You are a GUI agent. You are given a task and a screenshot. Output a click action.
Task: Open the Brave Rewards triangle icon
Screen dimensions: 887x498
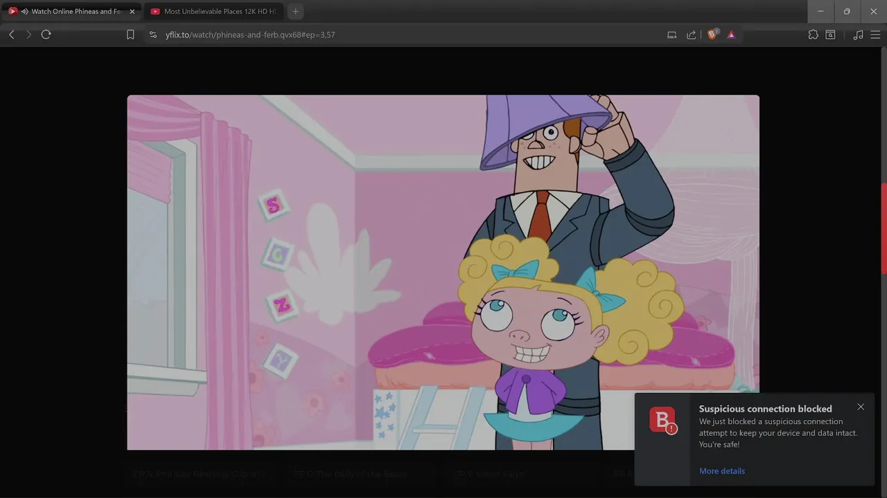point(731,35)
